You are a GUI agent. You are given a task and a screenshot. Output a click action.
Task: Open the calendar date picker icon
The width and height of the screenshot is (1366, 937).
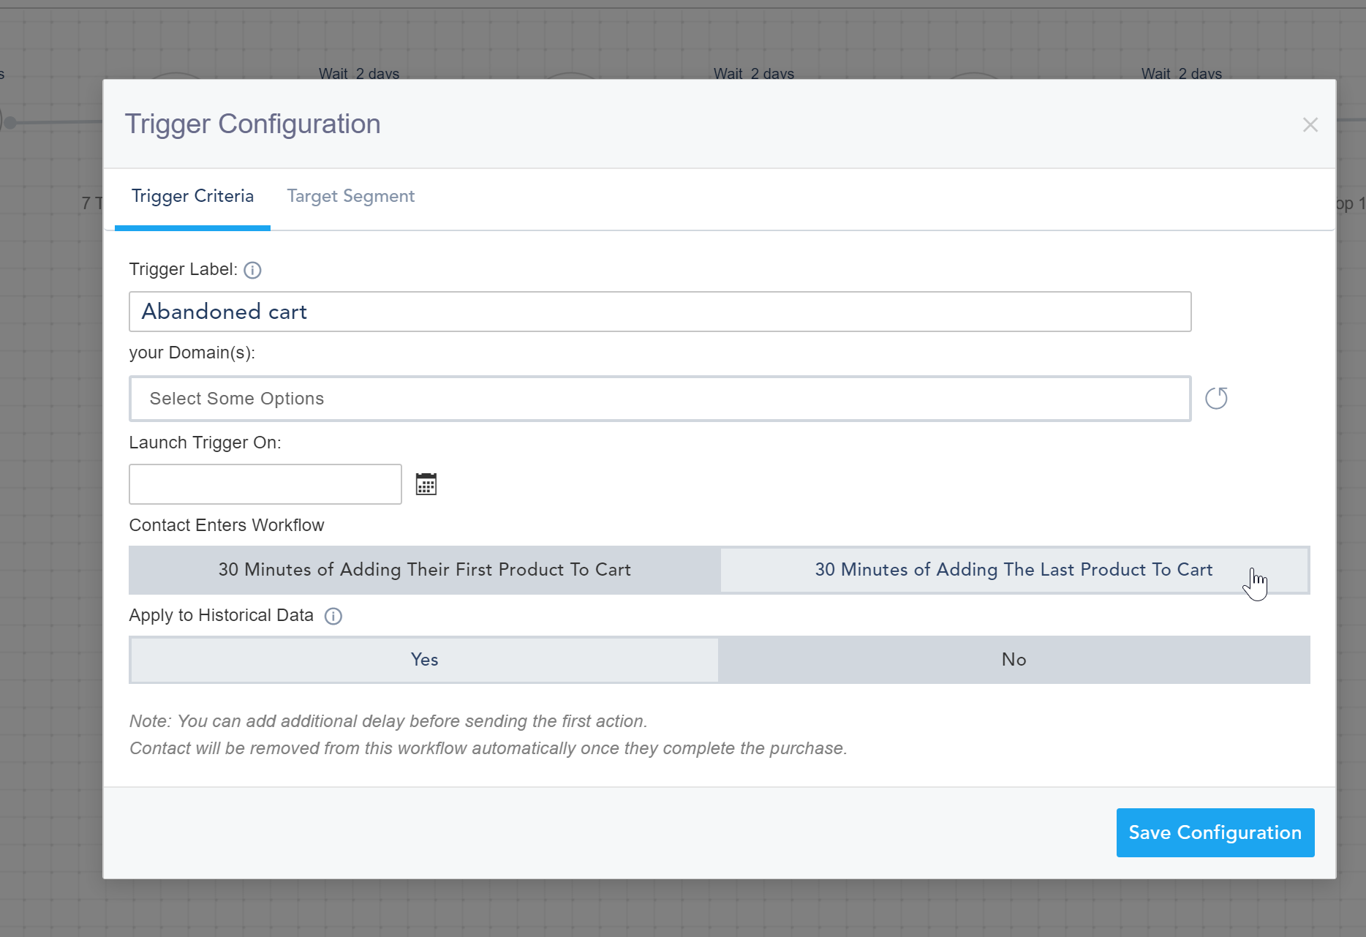(x=426, y=484)
